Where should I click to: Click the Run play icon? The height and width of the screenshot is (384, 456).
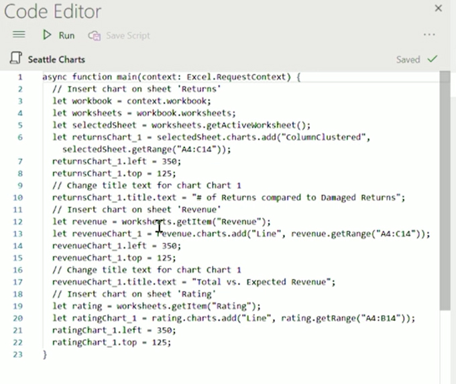pyautogui.click(x=47, y=35)
